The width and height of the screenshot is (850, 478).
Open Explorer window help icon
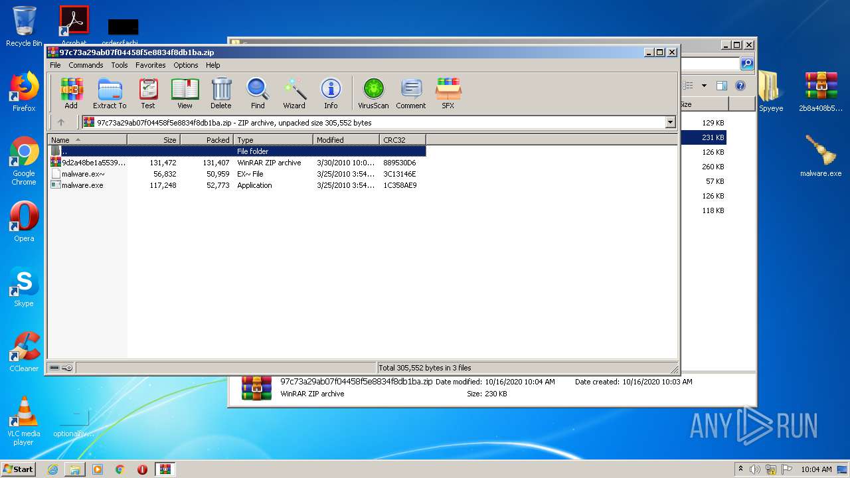tap(740, 86)
